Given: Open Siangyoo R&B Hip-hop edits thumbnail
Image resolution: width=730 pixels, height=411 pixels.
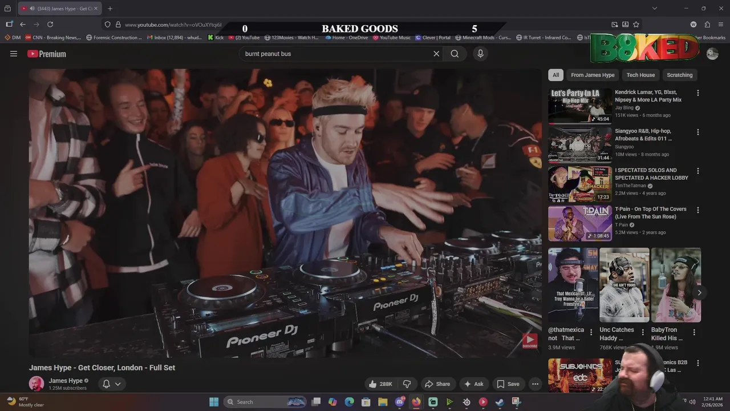Looking at the screenshot, I should point(580,145).
